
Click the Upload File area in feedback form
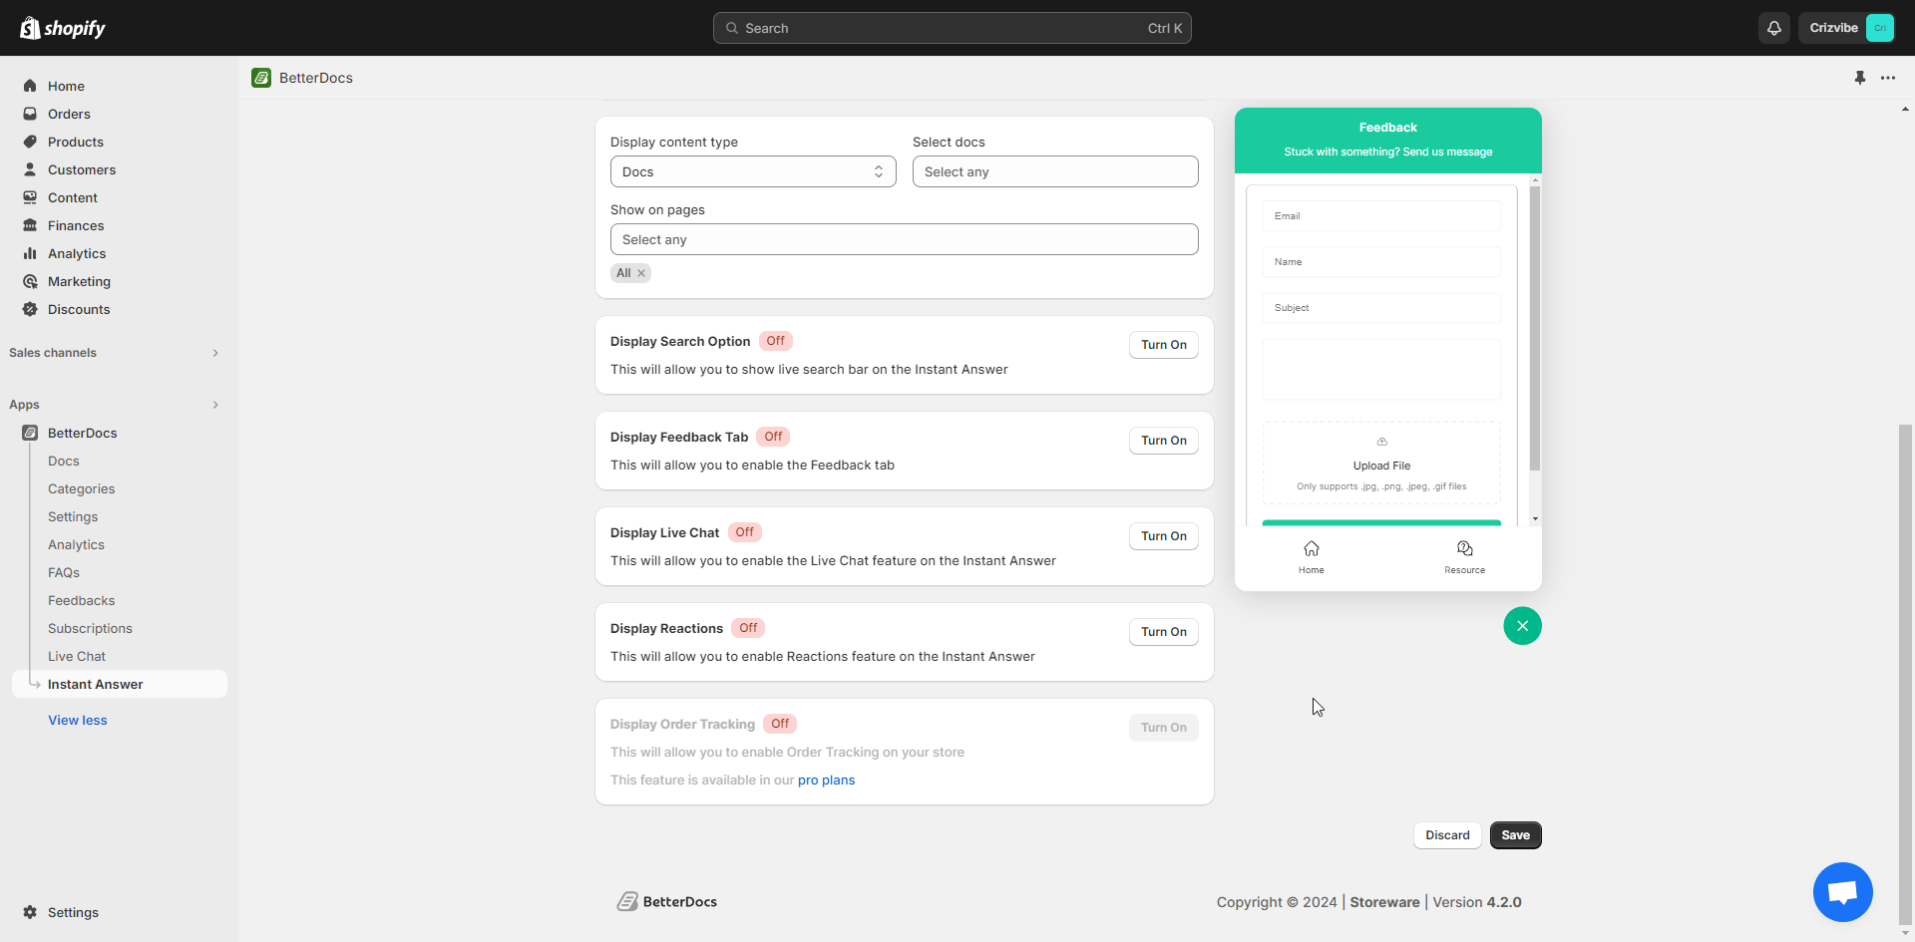pyautogui.click(x=1381, y=464)
